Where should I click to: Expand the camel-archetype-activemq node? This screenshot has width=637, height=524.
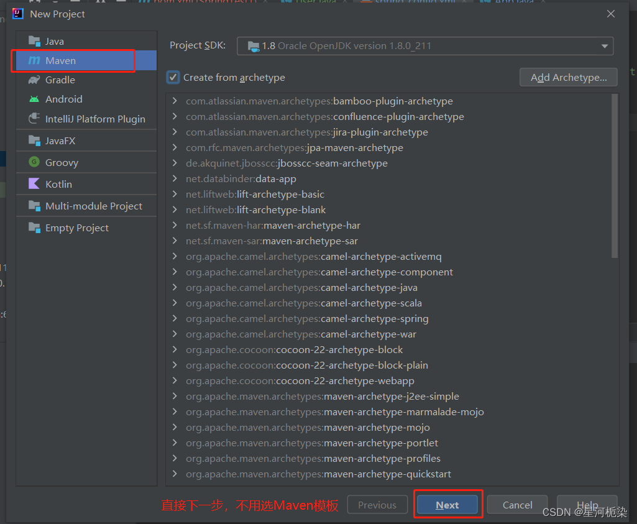[x=175, y=256]
